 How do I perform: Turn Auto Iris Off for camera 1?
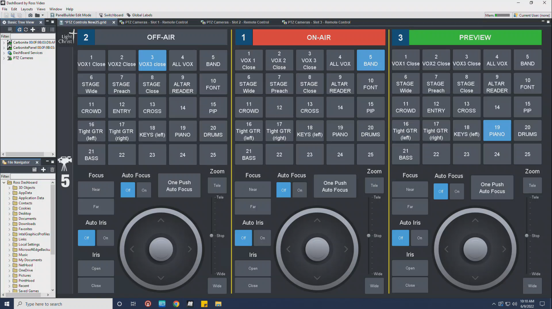tap(243, 238)
